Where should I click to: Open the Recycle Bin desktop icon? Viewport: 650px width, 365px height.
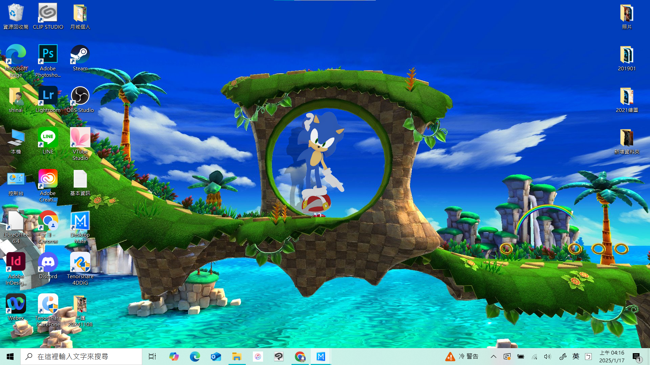point(16,16)
